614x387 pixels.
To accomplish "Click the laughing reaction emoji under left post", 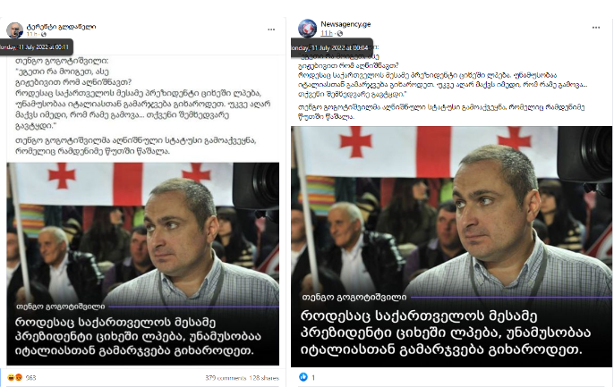I will (x=11, y=378).
